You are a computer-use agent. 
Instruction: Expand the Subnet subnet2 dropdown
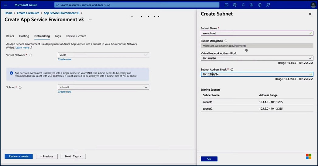(x=104, y=87)
